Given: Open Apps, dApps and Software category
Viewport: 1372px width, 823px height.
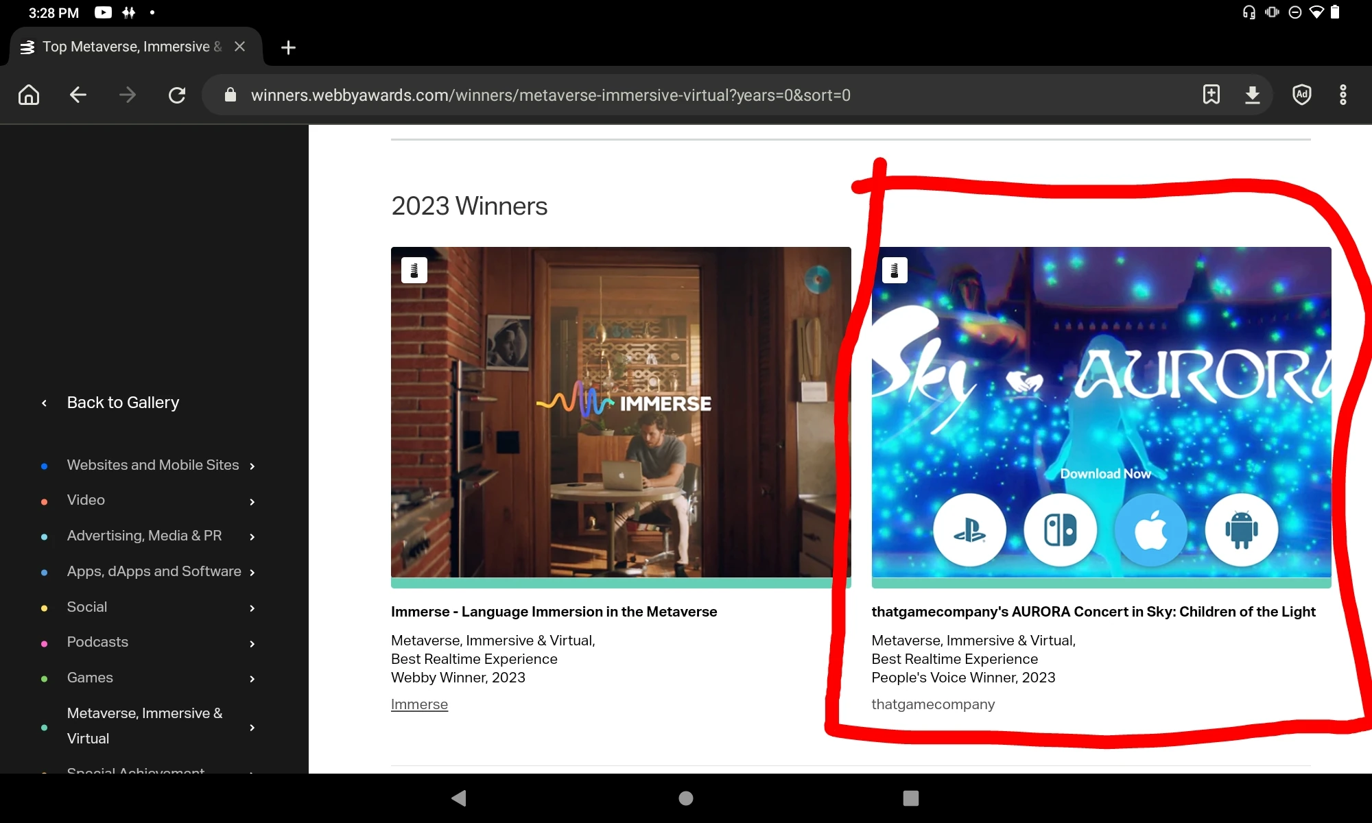Looking at the screenshot, I should click(154, 571).
